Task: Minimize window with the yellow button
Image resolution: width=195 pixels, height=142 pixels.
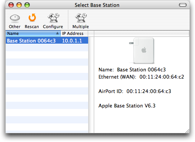Action: tap(19, 5)
